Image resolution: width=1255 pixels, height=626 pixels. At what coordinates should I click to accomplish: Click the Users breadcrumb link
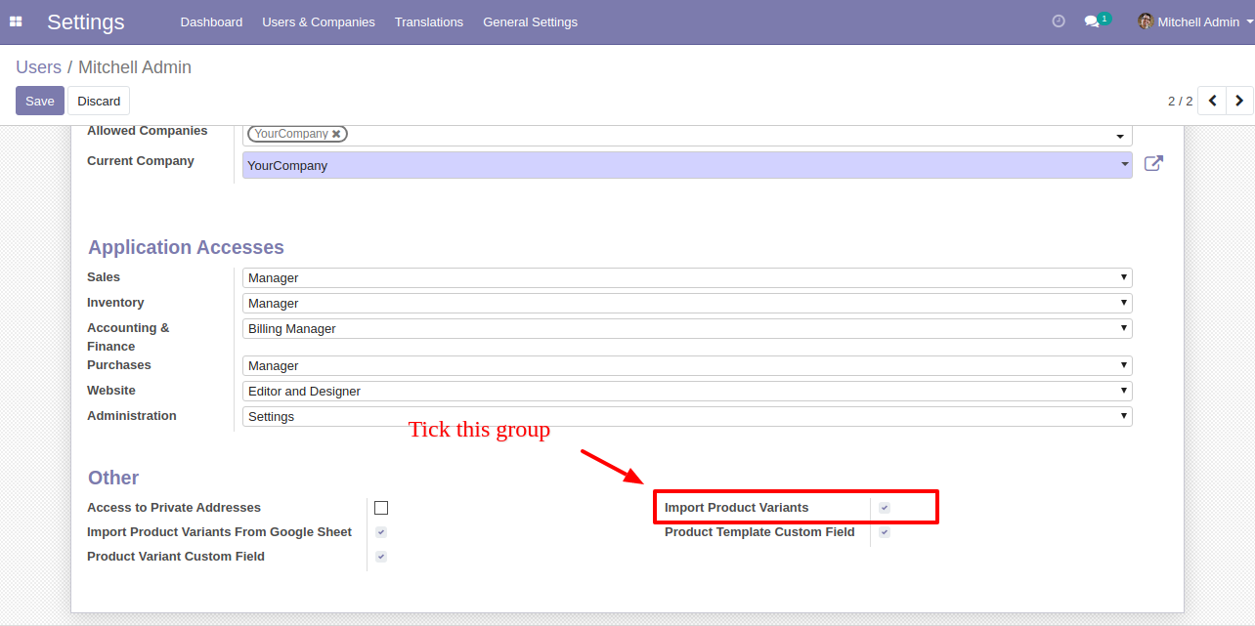39,67
